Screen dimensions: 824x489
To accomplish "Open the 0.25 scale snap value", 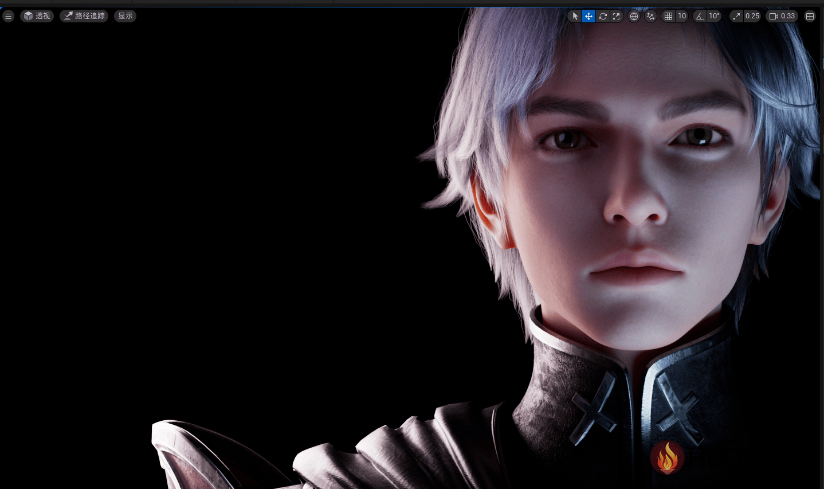I will tap(752, 16).
